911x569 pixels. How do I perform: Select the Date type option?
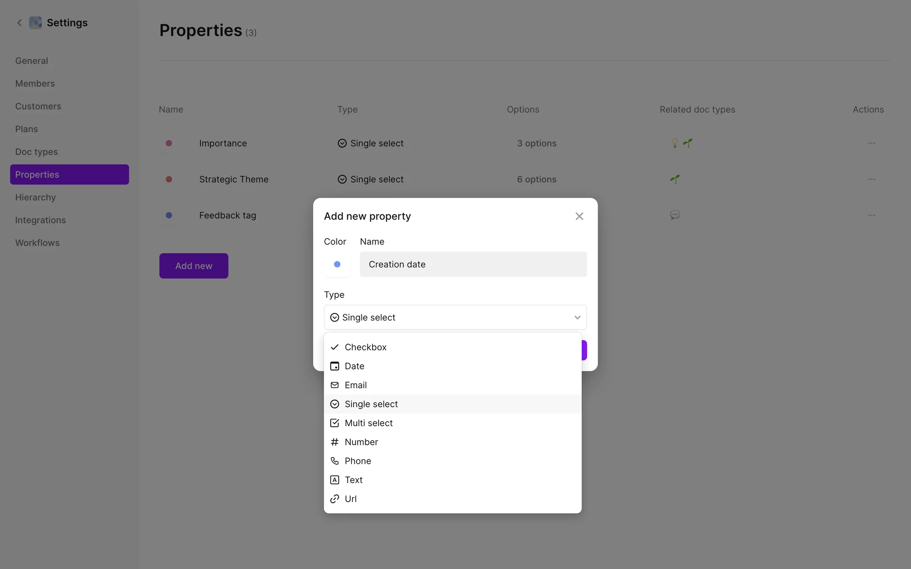pyautogui.click(x=354, y=366)
